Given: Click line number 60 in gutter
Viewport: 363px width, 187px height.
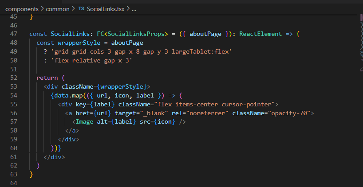Looking at the screenshot, I should [x=14, y=148].
